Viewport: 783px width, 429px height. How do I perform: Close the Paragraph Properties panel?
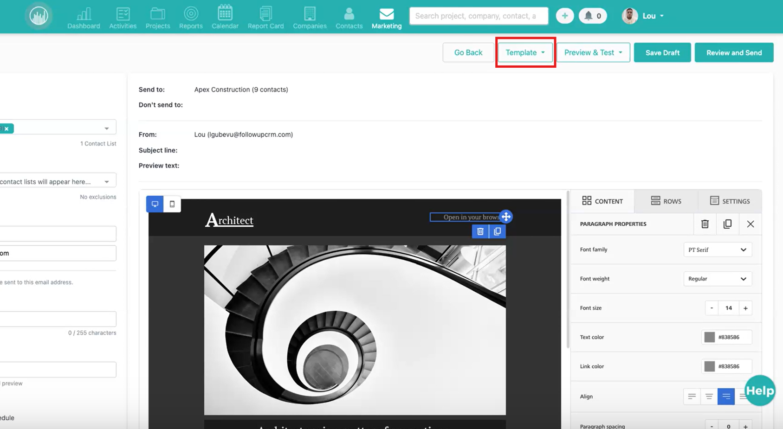[750, 224]
